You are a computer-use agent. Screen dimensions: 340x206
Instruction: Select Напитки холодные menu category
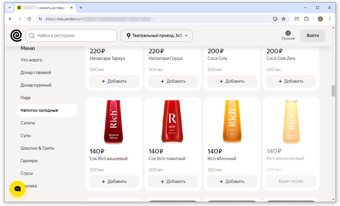pos(47,110)
